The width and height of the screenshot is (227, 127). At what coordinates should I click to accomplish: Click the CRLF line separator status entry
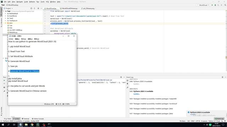click(x=193, y=121)
